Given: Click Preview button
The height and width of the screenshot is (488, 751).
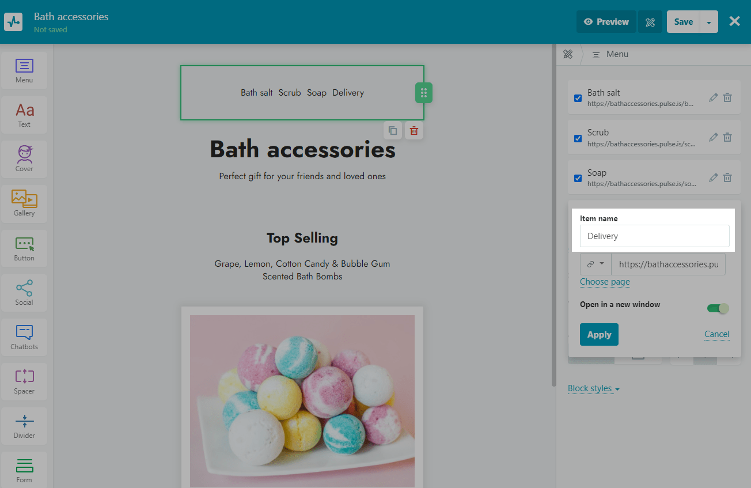Looking at the screenshot, I should tap(606, 22).
